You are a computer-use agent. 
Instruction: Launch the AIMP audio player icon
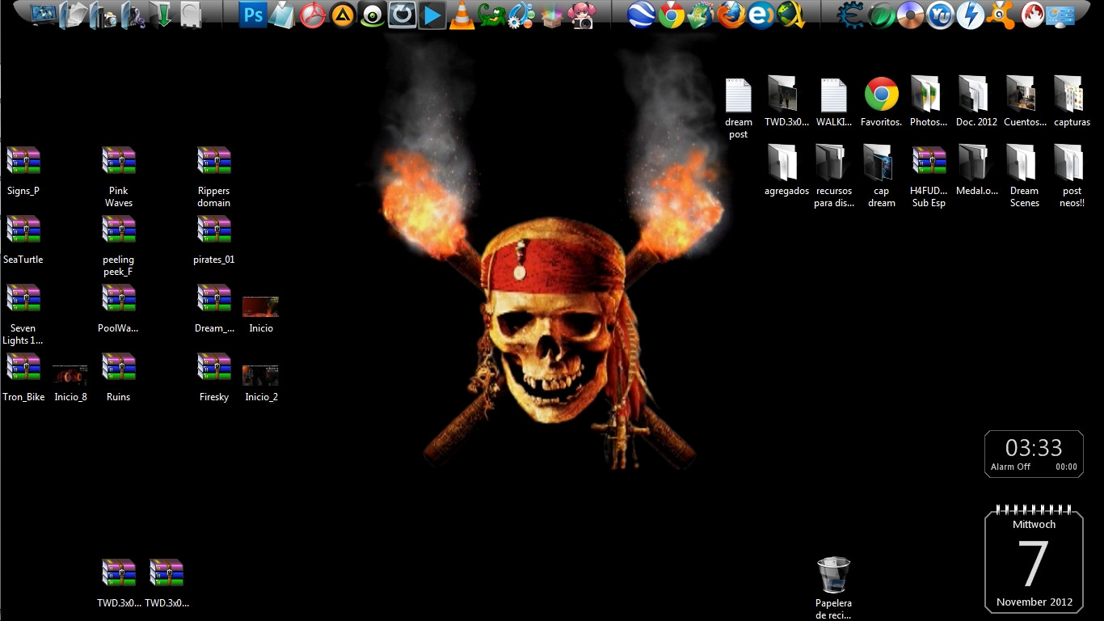click(x=343, y=15)
